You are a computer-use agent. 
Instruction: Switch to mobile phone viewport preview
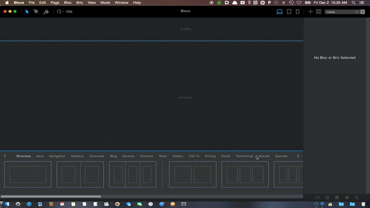tap(297, 12)
